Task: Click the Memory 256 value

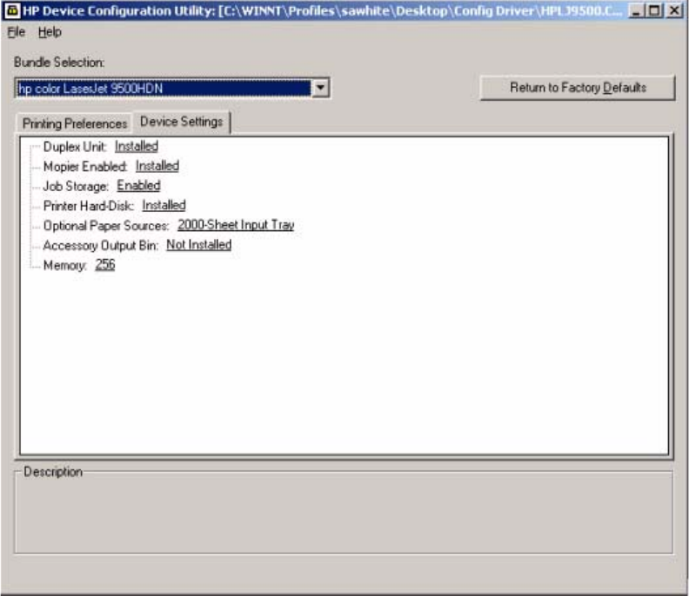Action: click(x=105, y=265)
